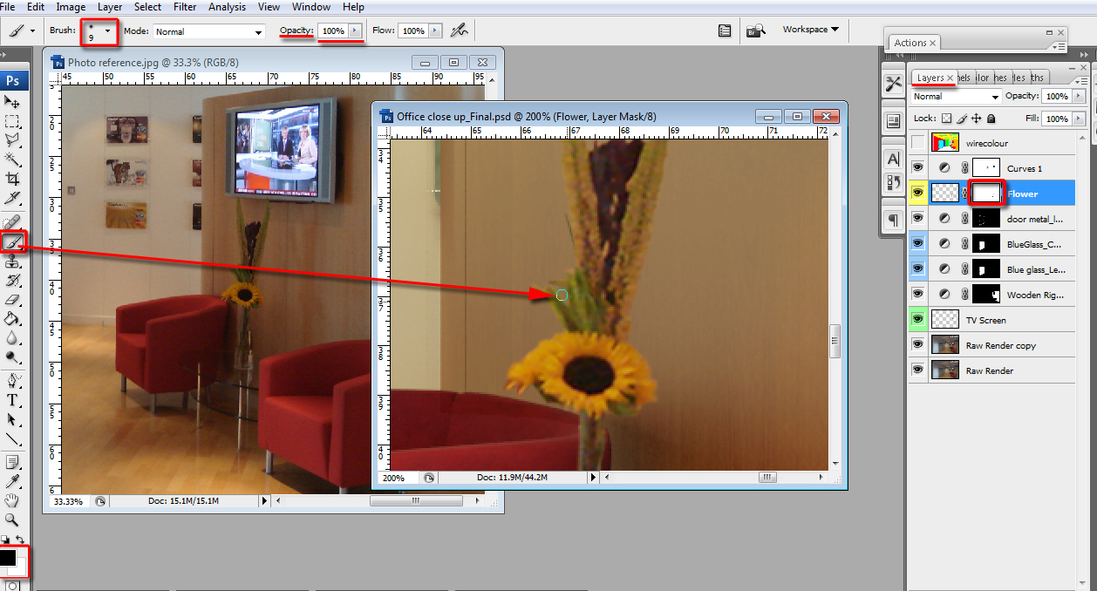
Task: Hide the BlueGlass_C layer
Action: tap(916, 244)
